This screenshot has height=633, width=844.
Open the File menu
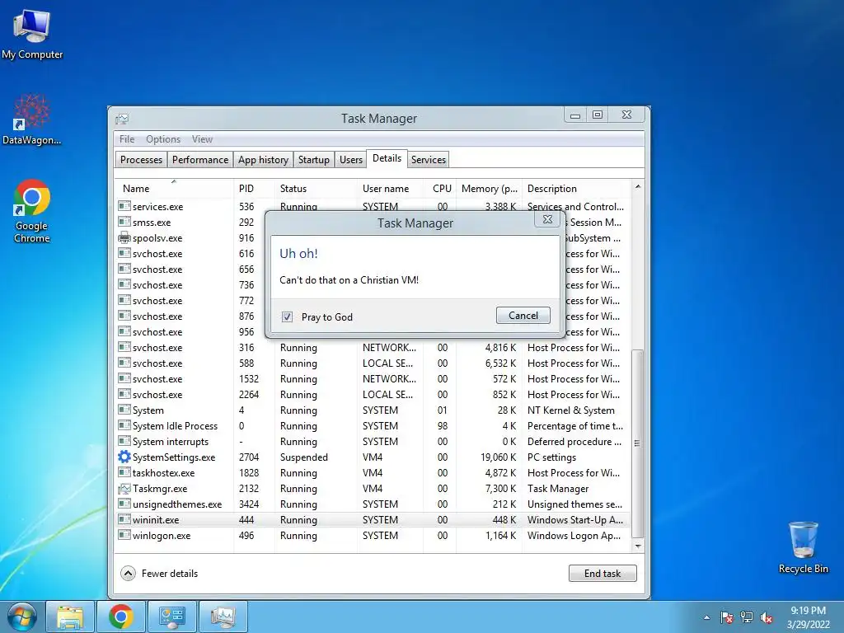(127, 138)
